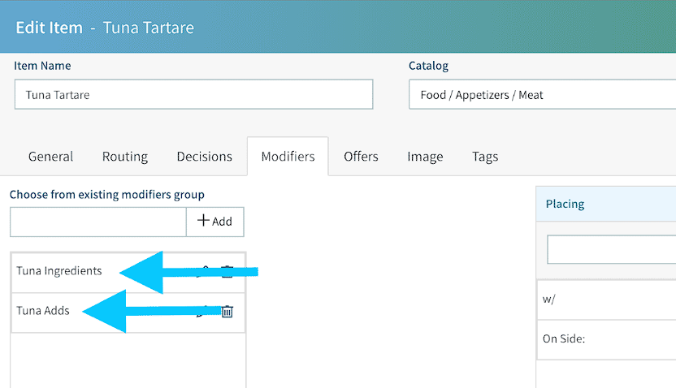Image resolution: width=676 pixels, height=388 pixels.
Task: Delete the Tuna Adds modifier group
Action: pos(227,312)
